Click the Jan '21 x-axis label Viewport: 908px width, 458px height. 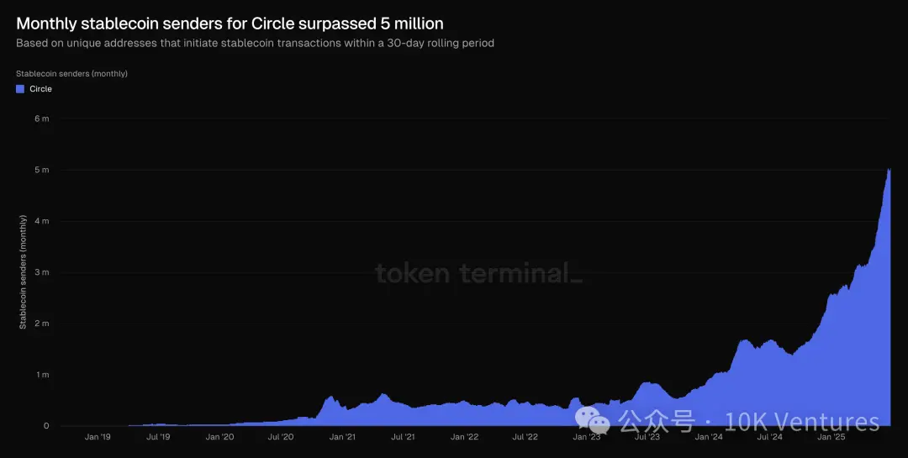coord(342,437)
